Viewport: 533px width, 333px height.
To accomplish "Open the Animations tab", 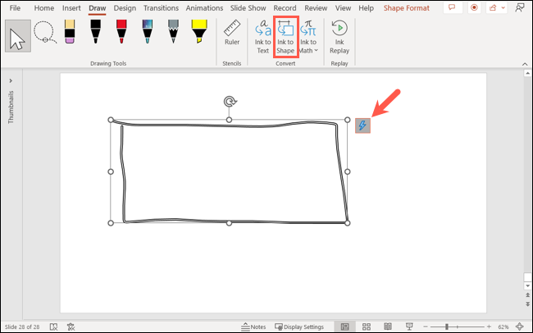I will click(204, 8).
